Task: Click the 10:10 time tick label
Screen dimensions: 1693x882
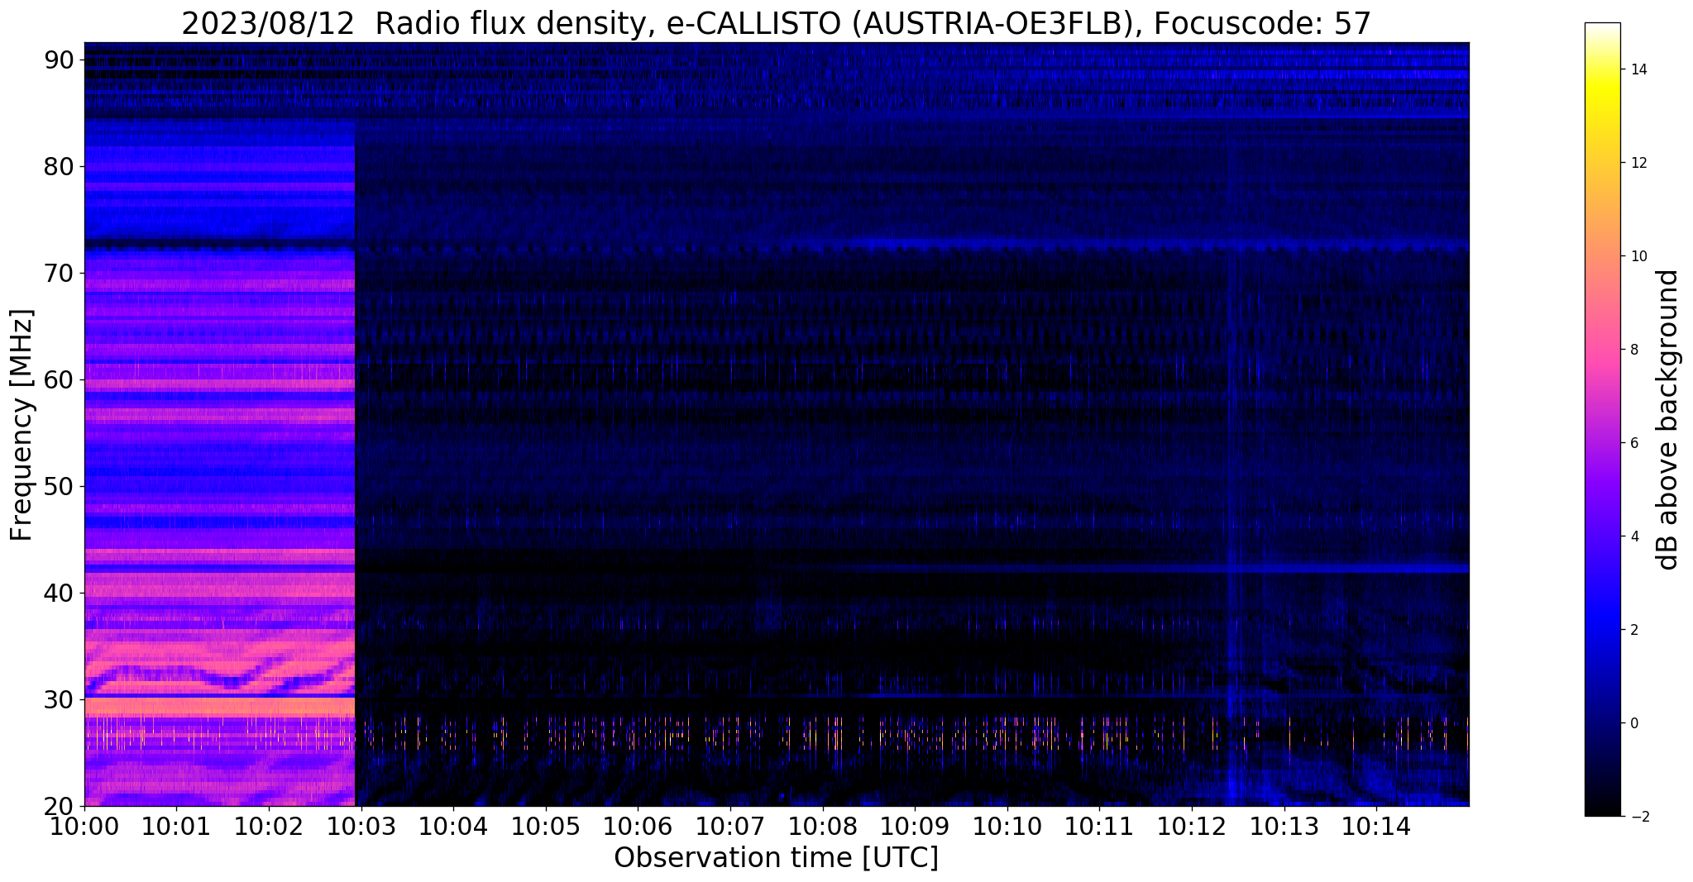Action: tap(1007, 826)
